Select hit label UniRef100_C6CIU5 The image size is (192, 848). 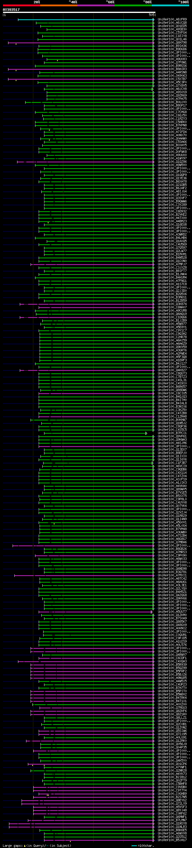tap(172, 393)
